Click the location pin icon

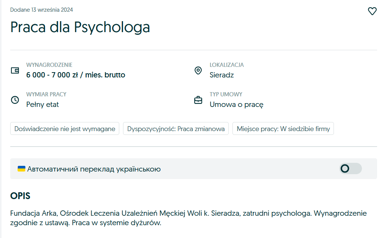(x=198, y=70)
